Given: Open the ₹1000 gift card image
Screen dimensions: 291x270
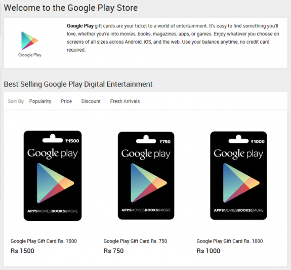Looking at the screenshot, I should point(238,176).
